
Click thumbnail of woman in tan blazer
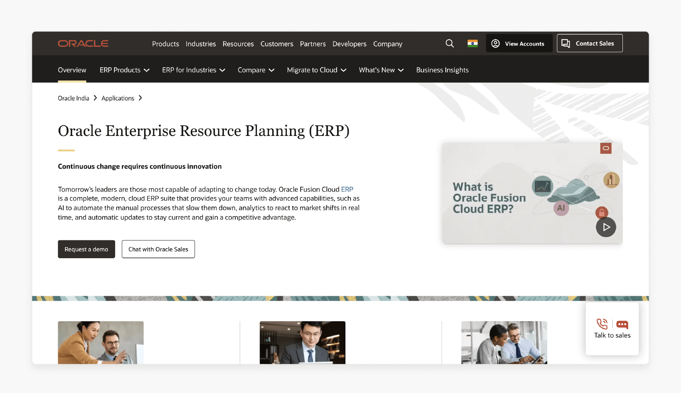(101, 342)
